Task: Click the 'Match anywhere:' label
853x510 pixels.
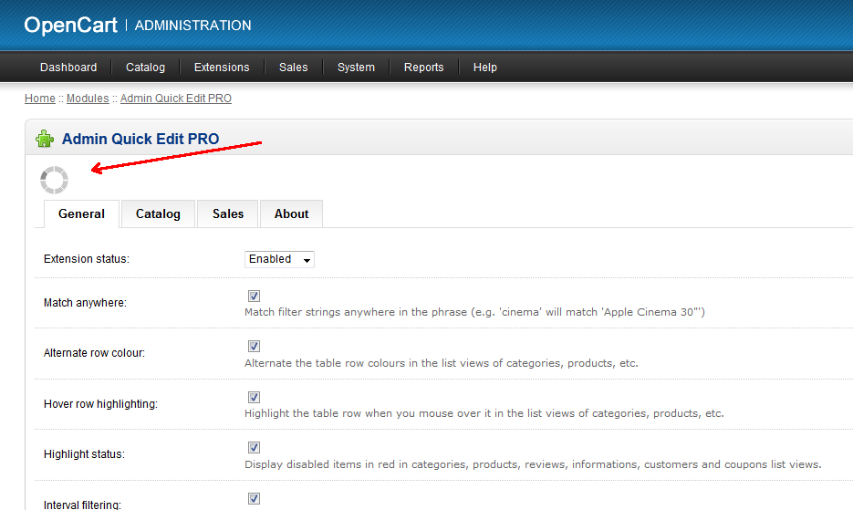Action: 85,303
